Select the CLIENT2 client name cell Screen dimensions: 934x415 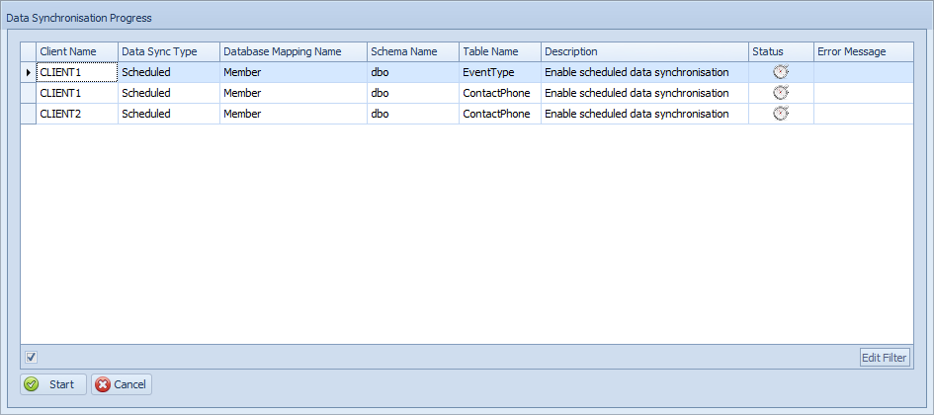77,114
